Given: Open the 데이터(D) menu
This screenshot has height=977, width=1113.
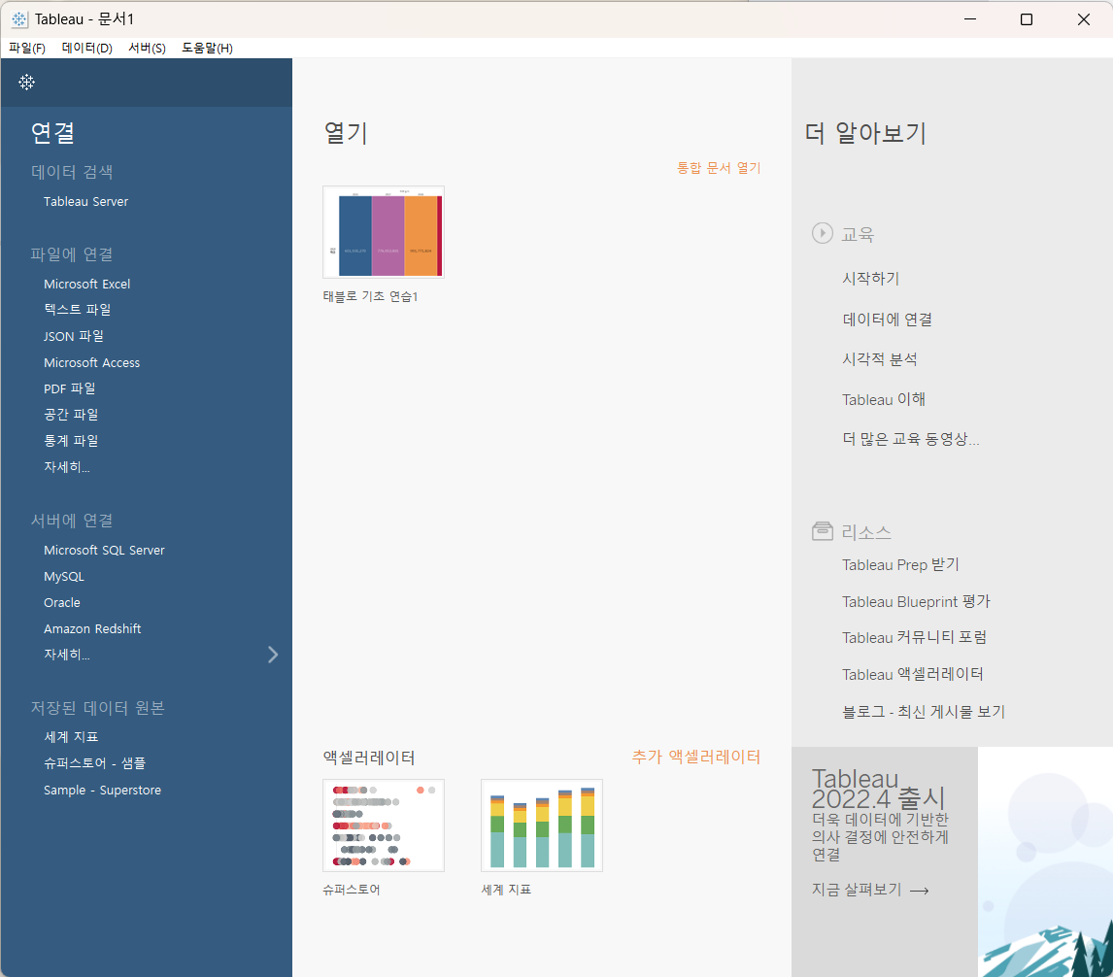Looking at the screenshot, I should 86,48.
